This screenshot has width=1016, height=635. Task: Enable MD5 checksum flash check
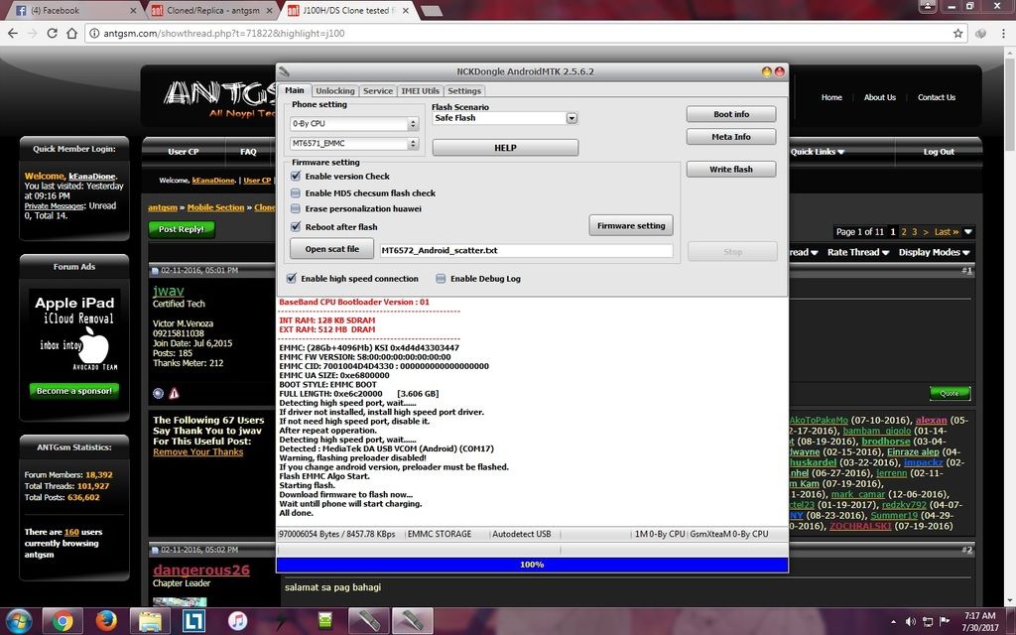click(296, 193)
